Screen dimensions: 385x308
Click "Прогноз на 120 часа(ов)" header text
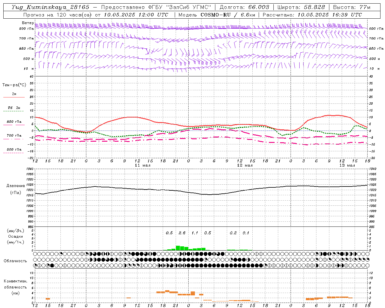pos(58,15)
